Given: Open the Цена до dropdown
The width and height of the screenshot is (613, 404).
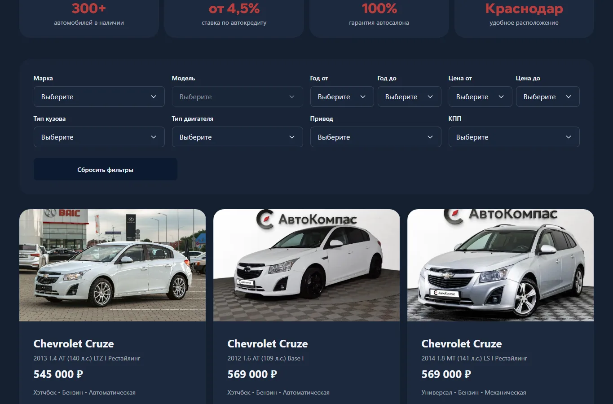Looking at the screenshot, I should 548,97.
